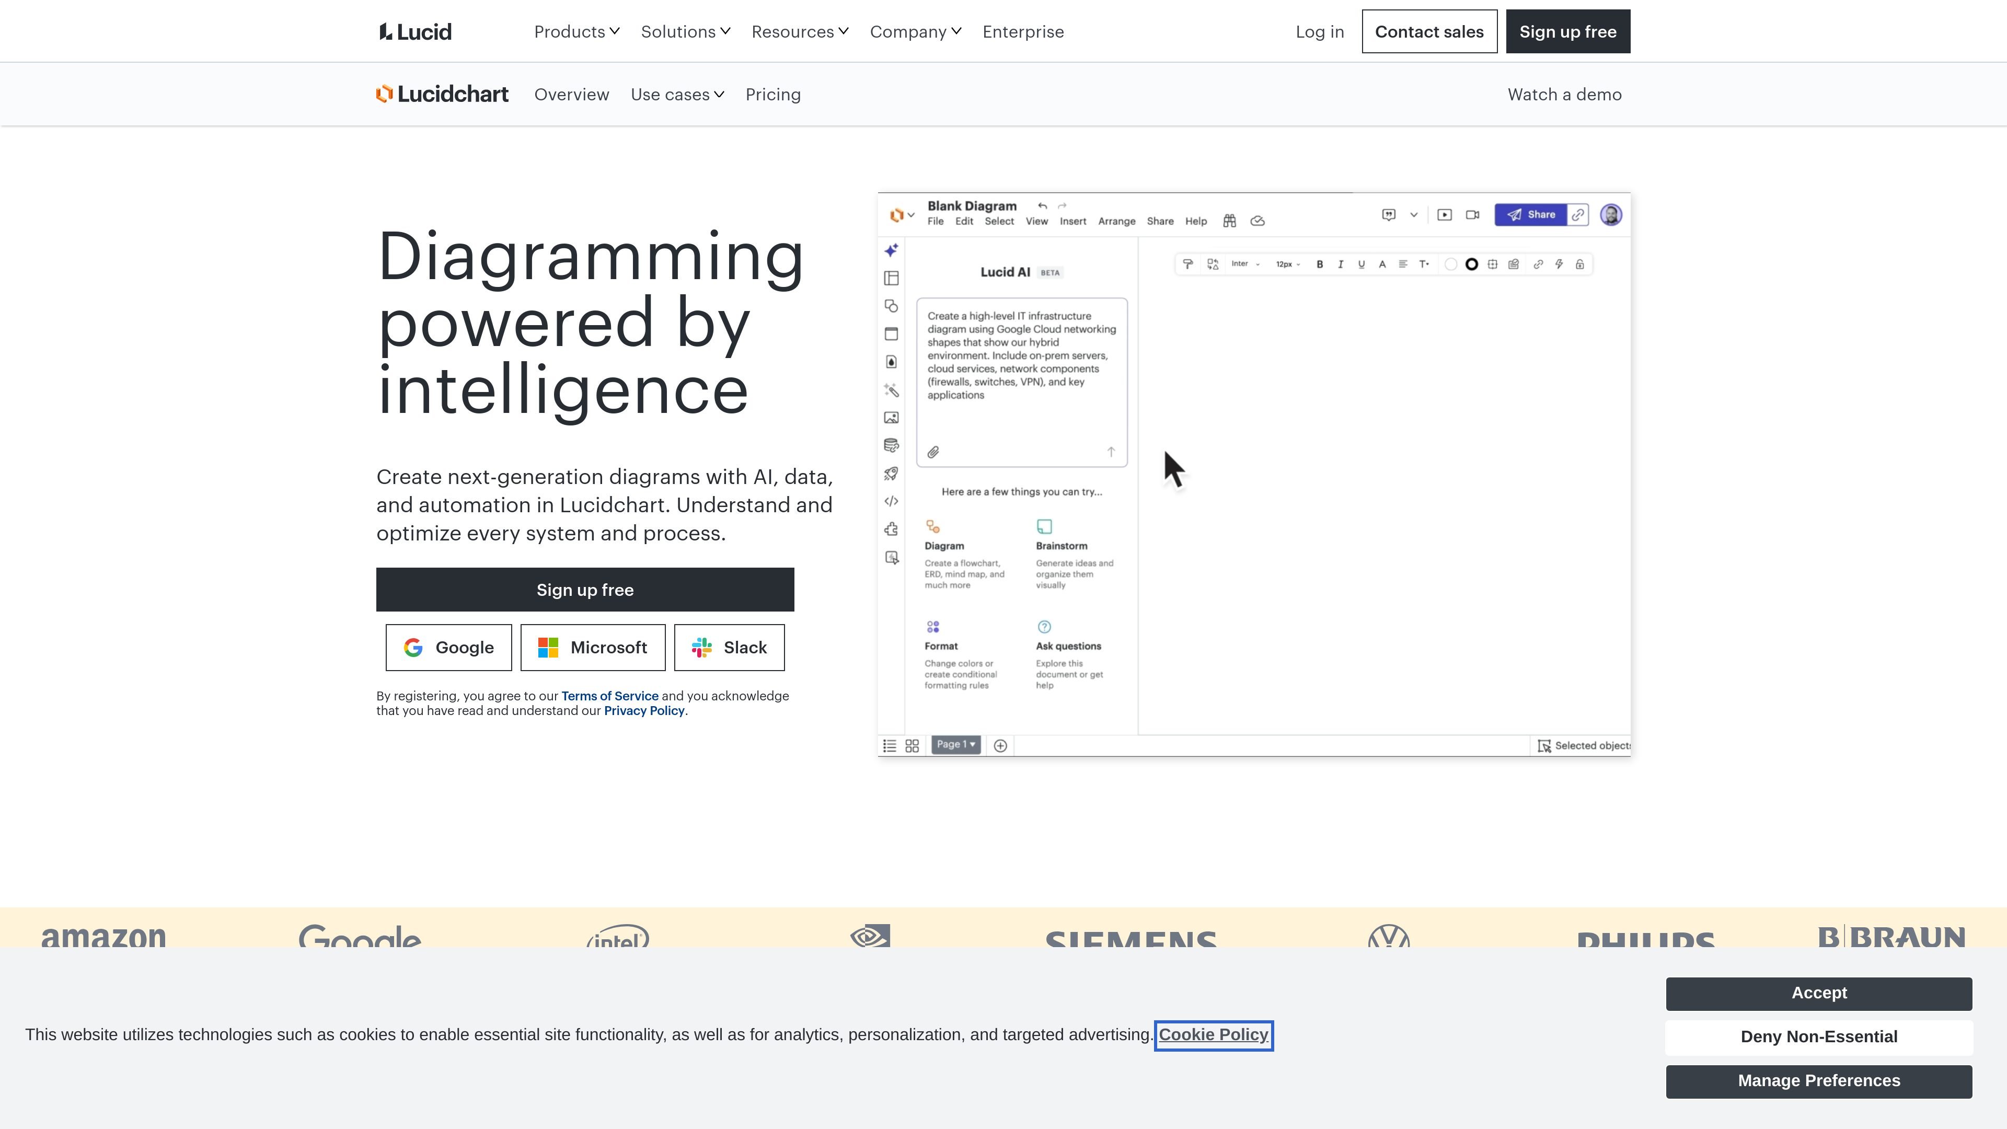The height and width of the screenshot is (1129, 2007).
Task: Click the video camera icon
Action: (x=1472, y=215)
